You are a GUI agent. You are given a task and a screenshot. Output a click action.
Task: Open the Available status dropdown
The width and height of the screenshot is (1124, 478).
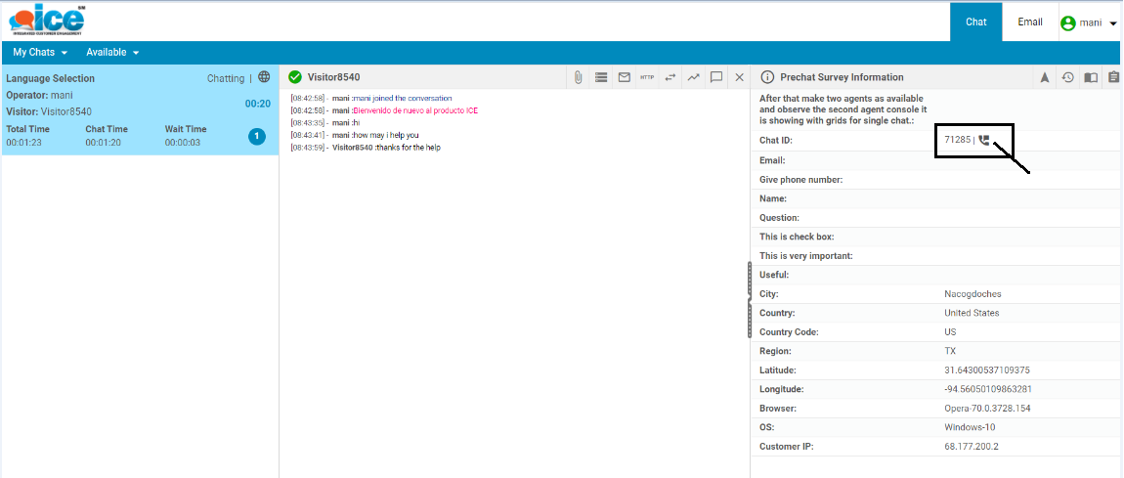112,52
